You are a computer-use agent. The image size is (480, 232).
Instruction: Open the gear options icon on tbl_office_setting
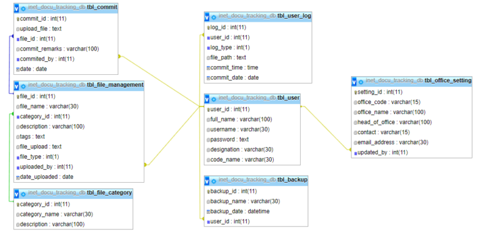click(x=361, y=82)
